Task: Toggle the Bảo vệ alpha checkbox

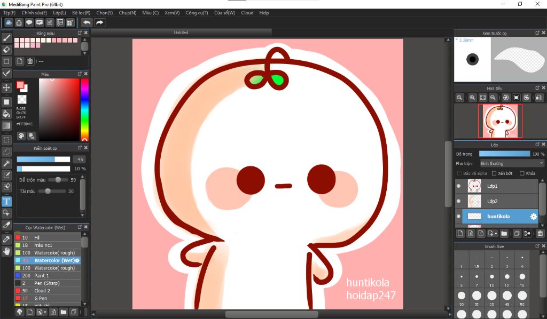Action: tap(459, 173)
